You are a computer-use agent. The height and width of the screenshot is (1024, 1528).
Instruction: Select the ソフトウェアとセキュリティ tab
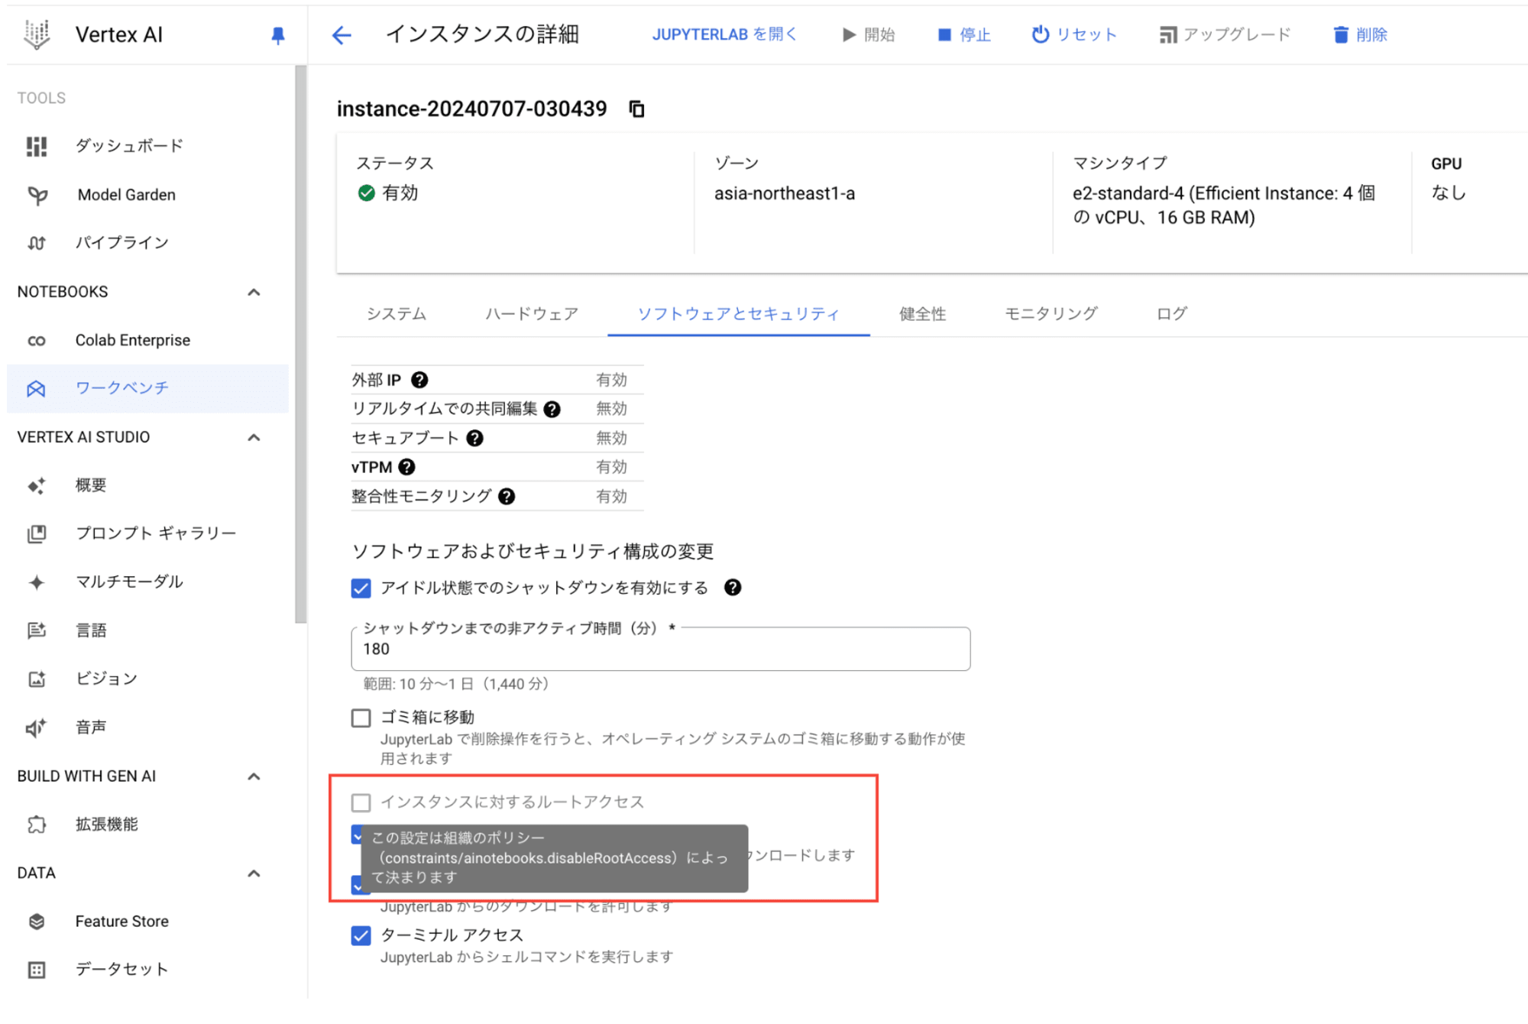tap(739, 314)
